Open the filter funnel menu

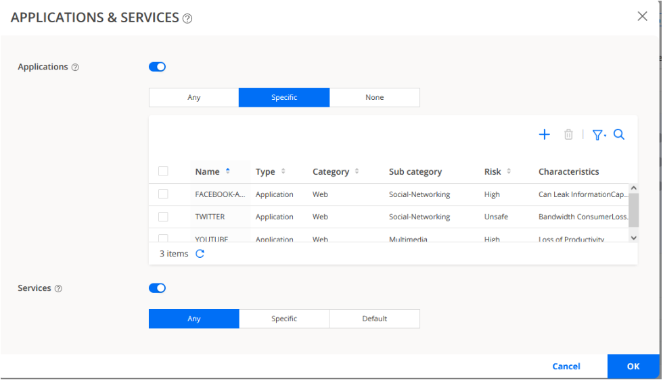(x=599, y=135)
